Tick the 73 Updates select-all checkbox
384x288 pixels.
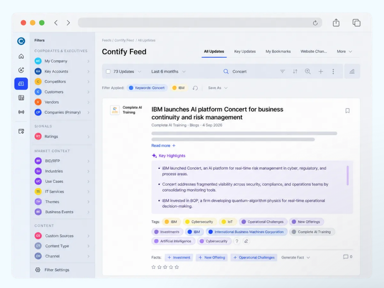(108, 72)
